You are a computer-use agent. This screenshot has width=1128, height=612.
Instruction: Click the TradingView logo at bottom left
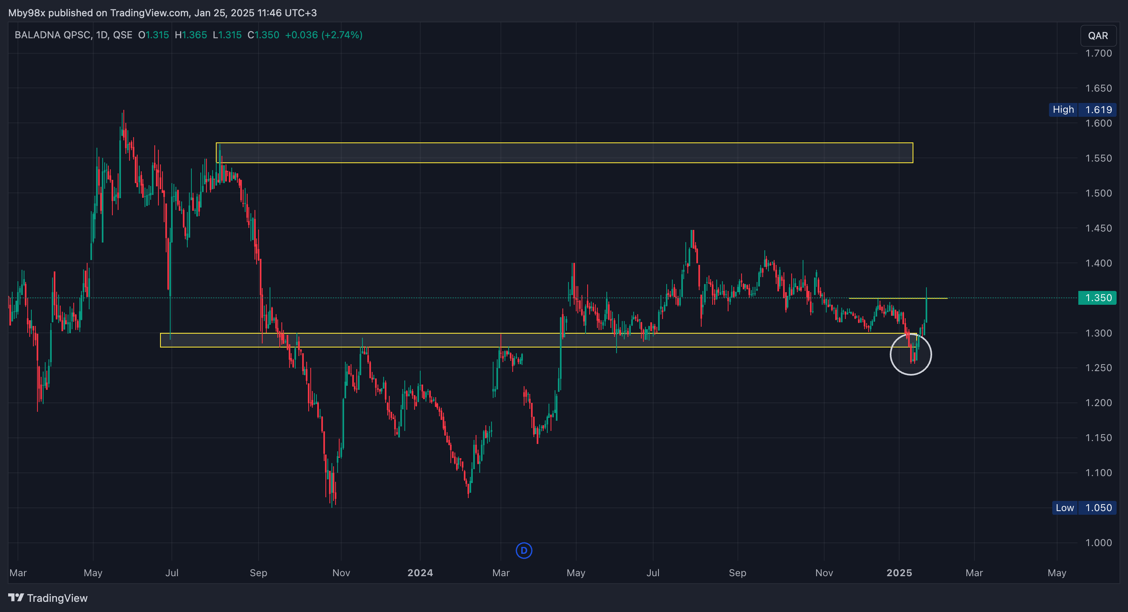[x=48, y=598]
